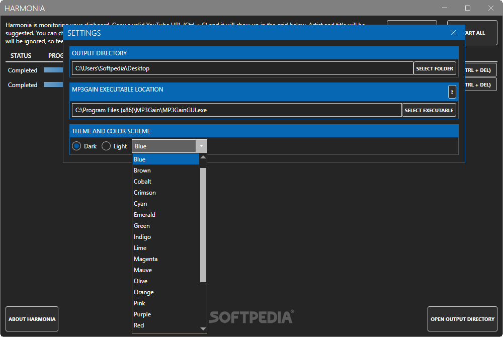Choose Purple color scheme
This screenshot has height=337, width=503.
point(166,314)
